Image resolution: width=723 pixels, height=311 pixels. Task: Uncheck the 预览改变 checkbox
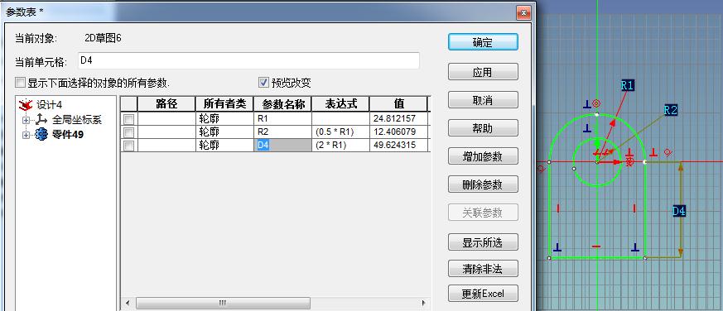[x=263, y=83]
